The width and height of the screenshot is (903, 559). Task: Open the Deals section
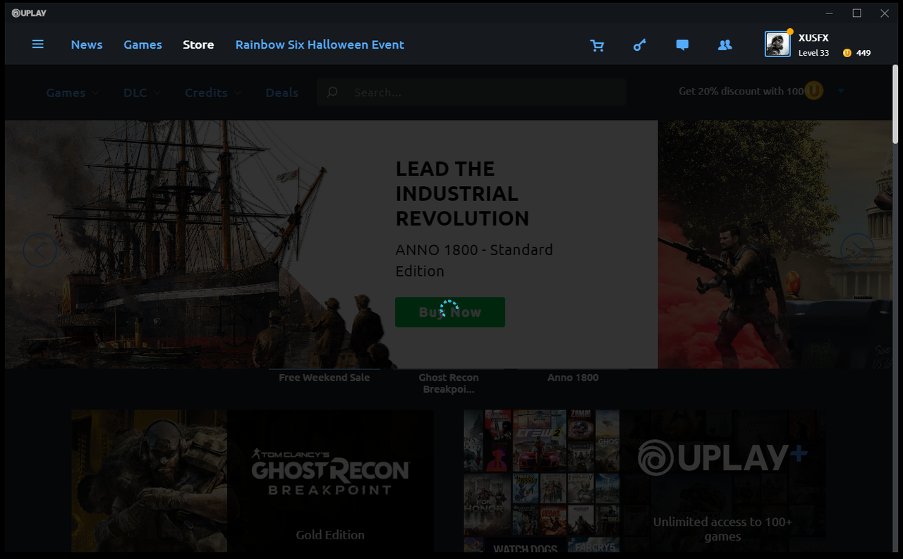(x=282, y=92)
